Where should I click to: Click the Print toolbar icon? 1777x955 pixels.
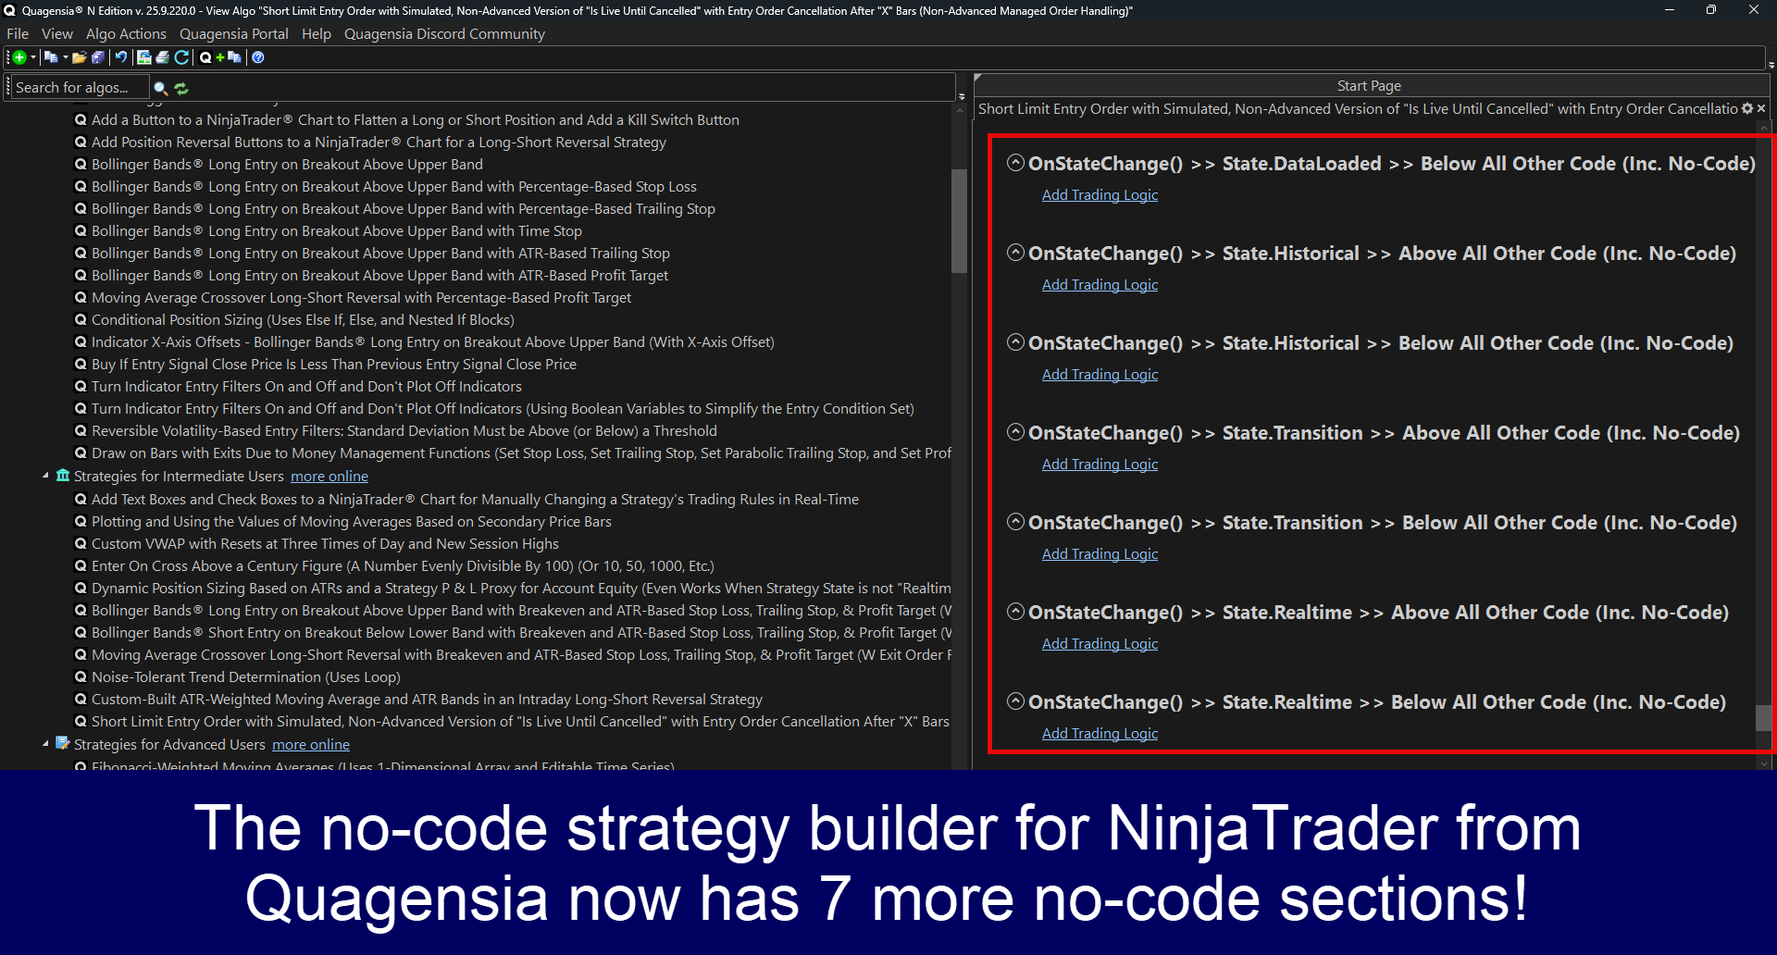pyautogui.click(x=163, y=57)
